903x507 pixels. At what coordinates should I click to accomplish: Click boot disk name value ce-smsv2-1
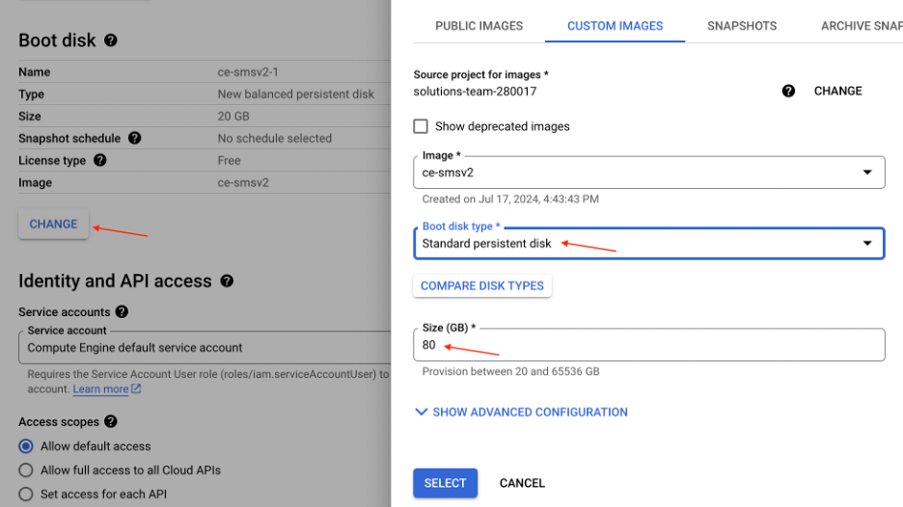click(x=248, y=72)
